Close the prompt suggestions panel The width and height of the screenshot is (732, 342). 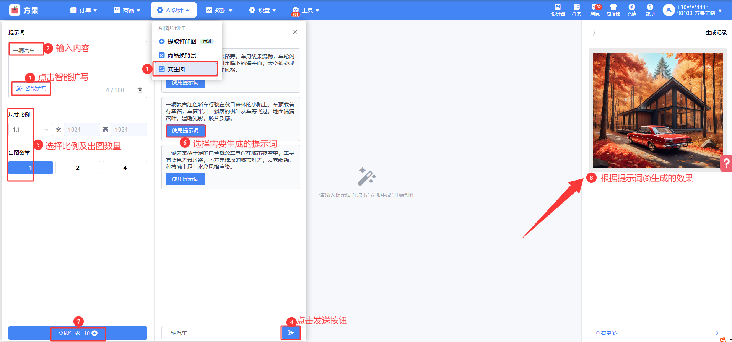click(295, 32)
